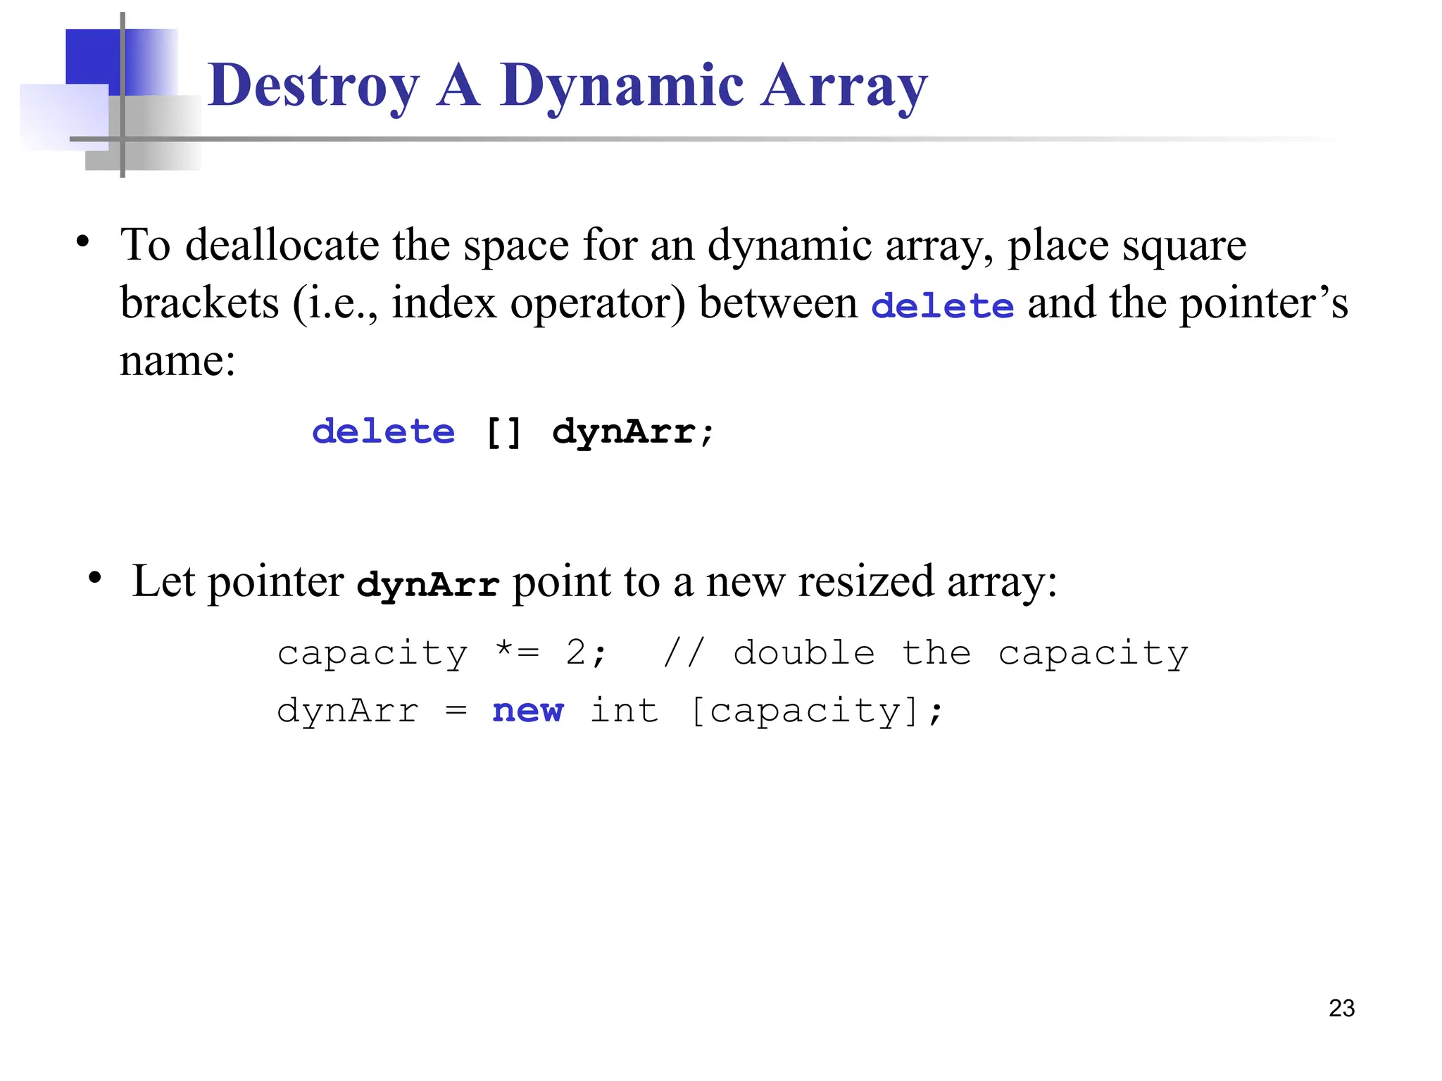Click the 'capacity *= 2;' statement
The width and height of the screenshot is (1442, 1081).
(x=441, y=653)
